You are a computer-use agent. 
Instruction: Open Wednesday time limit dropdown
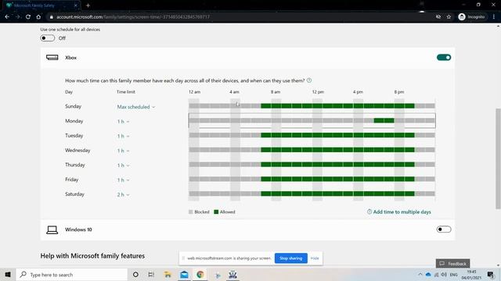coord(123,151)
